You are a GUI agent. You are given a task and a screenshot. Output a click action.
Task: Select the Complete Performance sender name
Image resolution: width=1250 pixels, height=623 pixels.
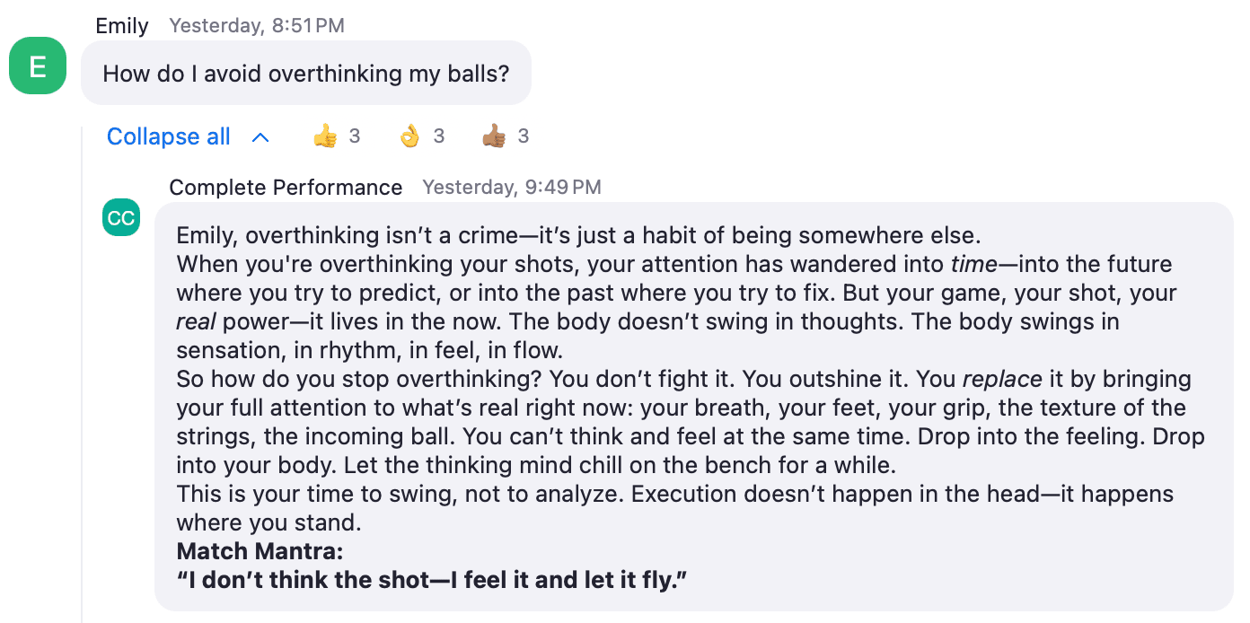(286, 187)
